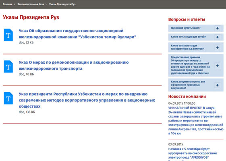Open Законодательная база breadcrumb
This screenshot has height=161, width=226.
31,4
